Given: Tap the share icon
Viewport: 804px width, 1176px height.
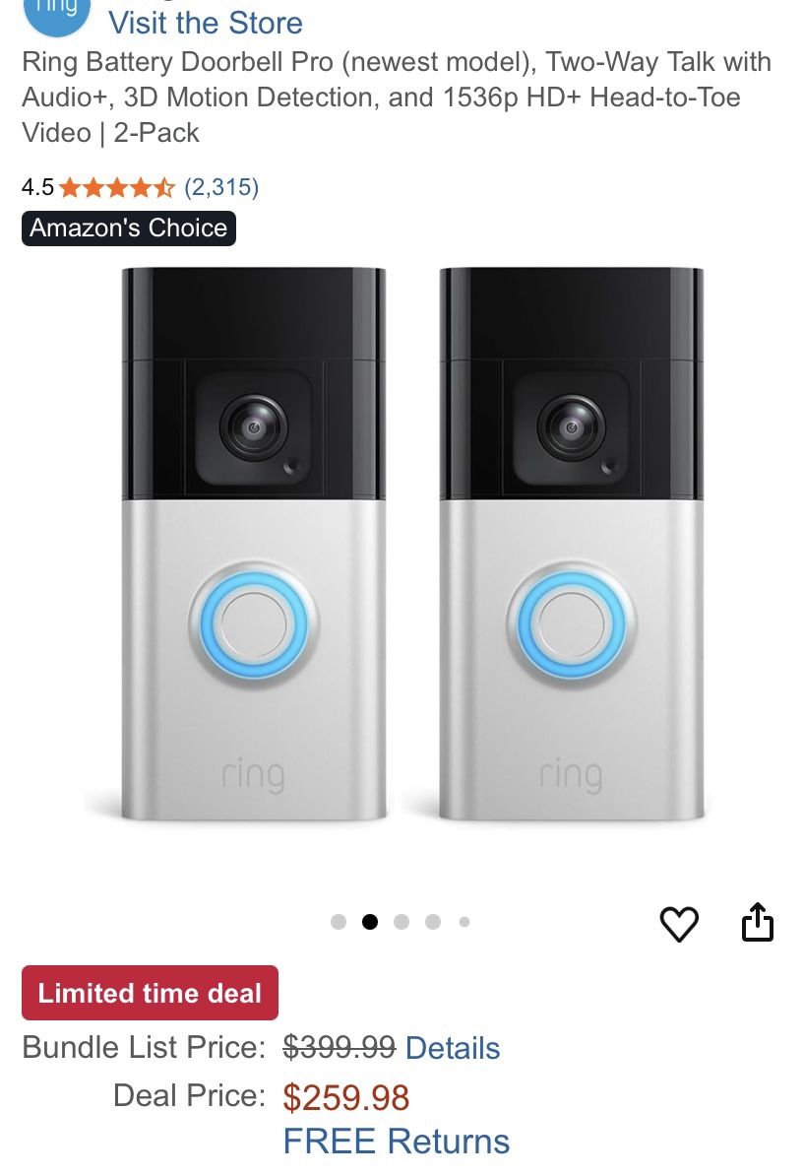Looking at the screenshot, I should click(757, 922).
